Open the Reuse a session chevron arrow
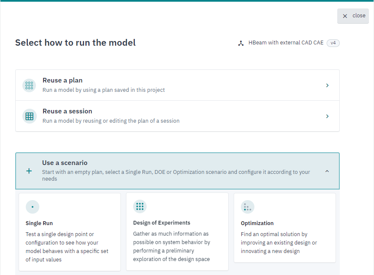 (x=327, y=116)
